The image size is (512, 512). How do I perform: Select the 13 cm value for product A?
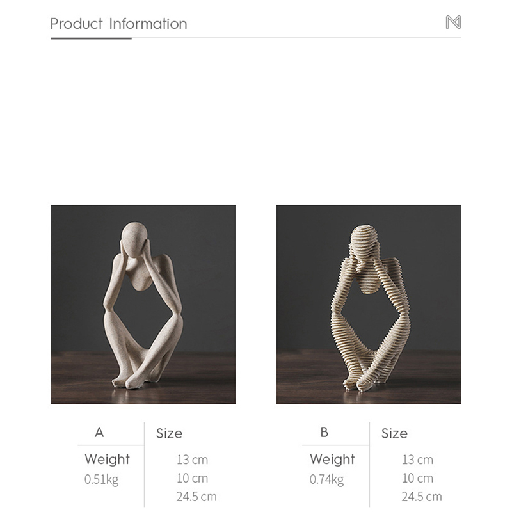[193, 460]
